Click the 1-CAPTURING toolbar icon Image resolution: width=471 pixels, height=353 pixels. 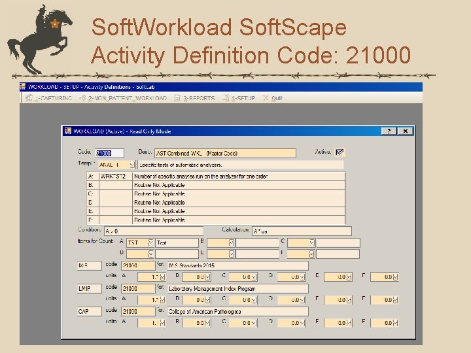tap(29, 98)
